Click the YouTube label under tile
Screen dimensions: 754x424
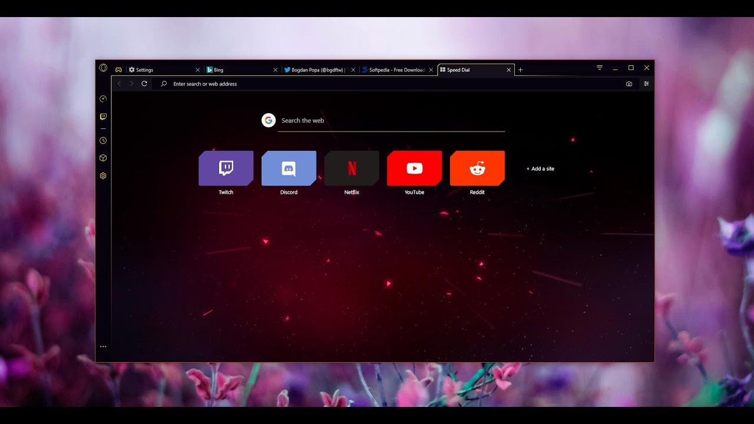(414, 192)
